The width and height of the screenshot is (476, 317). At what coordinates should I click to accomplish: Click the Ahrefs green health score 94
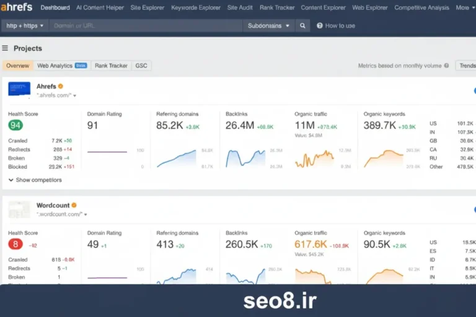(15, 125)
